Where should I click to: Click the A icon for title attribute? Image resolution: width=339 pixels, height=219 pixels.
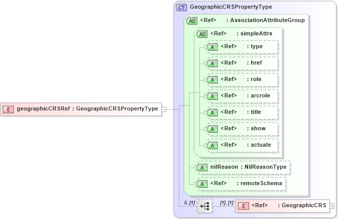pyautogui.click(x=212, y=113)
